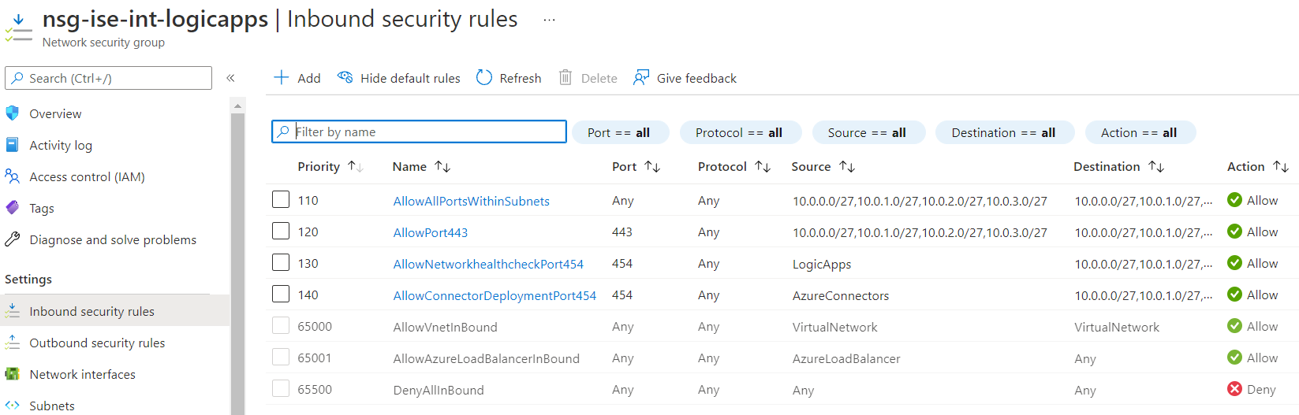
Task: Click the Delete trash icon
Action: (566, 77)
